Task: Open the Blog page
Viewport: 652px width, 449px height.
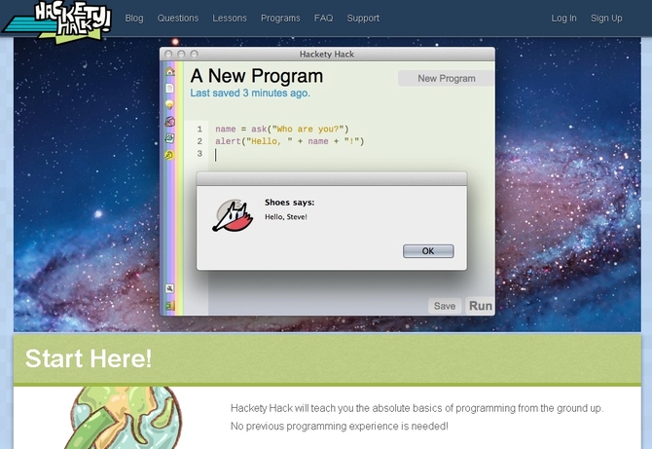Action: [134, 19]
